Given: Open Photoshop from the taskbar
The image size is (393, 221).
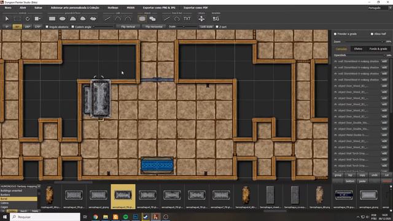Looking at the screenshot, I should (136, 217).
